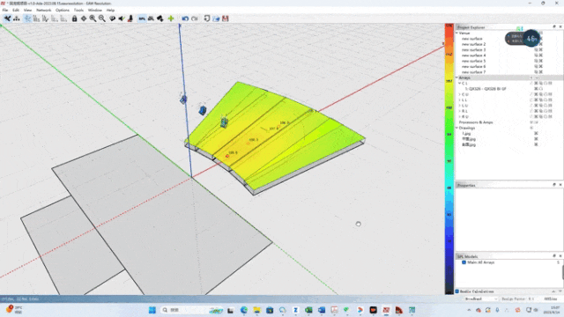Click the green plus add icon

click(x=171, y=18)
